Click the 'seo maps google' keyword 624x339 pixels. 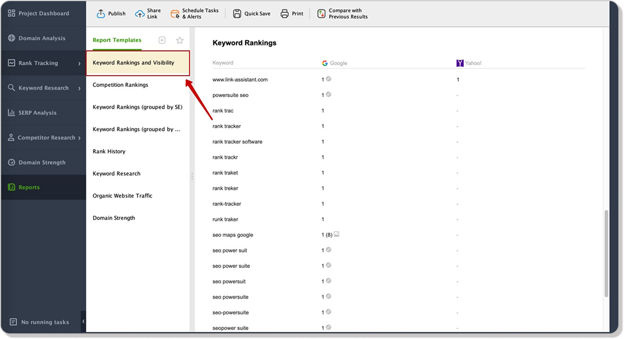233,235
